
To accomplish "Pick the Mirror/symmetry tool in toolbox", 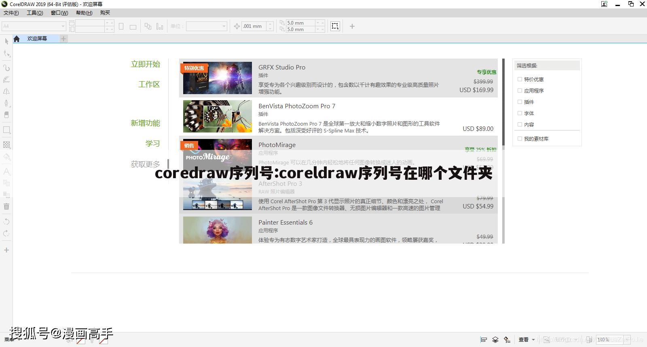I will tap(6, 91).
